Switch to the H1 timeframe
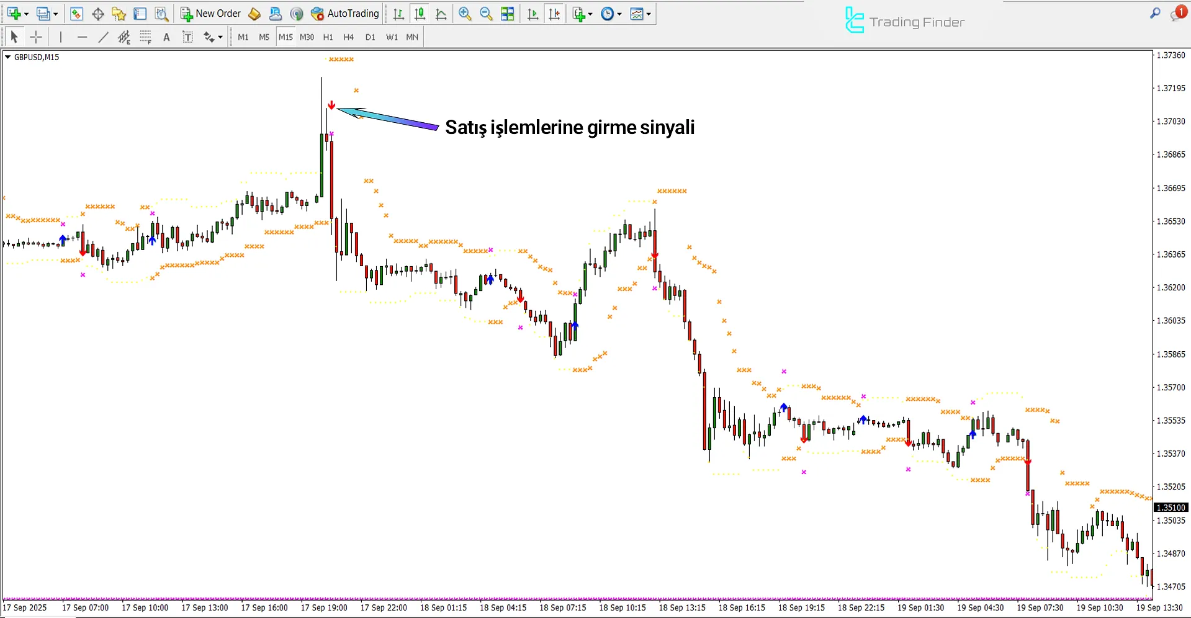Image resolution: width=1191 pixels, height=618 pixels. tap(328, 37)
